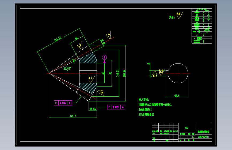
Task: Select the 技术要求: heading text
Action: point(144,100)
